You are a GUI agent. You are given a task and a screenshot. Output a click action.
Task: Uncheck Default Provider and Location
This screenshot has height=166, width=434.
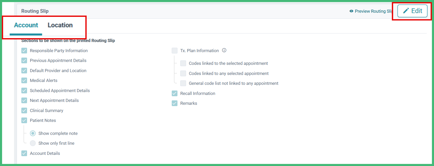pyautogui.click(x=24, y=70)
